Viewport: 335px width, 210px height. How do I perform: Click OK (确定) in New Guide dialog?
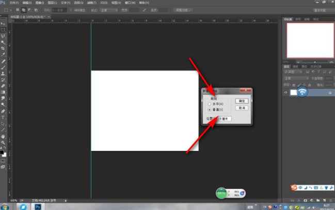click(x=242, y=101)
